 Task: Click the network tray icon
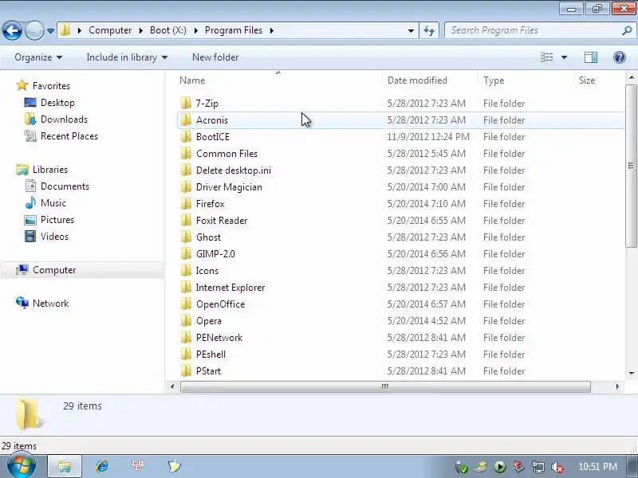[538, 467]
